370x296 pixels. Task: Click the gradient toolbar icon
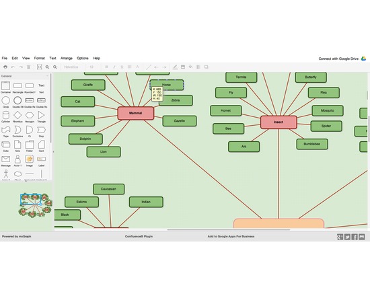pos(198,67)
